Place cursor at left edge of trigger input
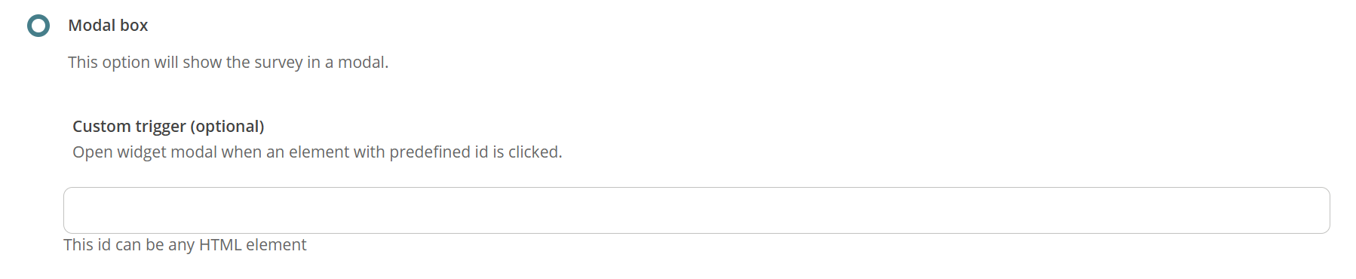This screenshot has width=1356, height=279. click(74, 210)
